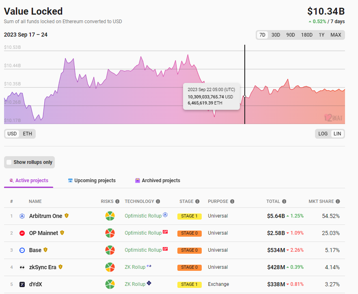Click the STAGE 1 badge for dYdX

(189, 284)
